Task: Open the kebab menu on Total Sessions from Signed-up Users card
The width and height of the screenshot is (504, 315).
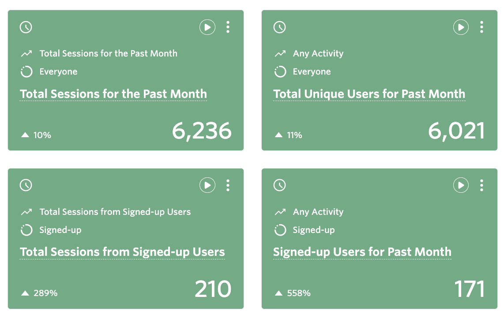Action: (x=228, y=185)
